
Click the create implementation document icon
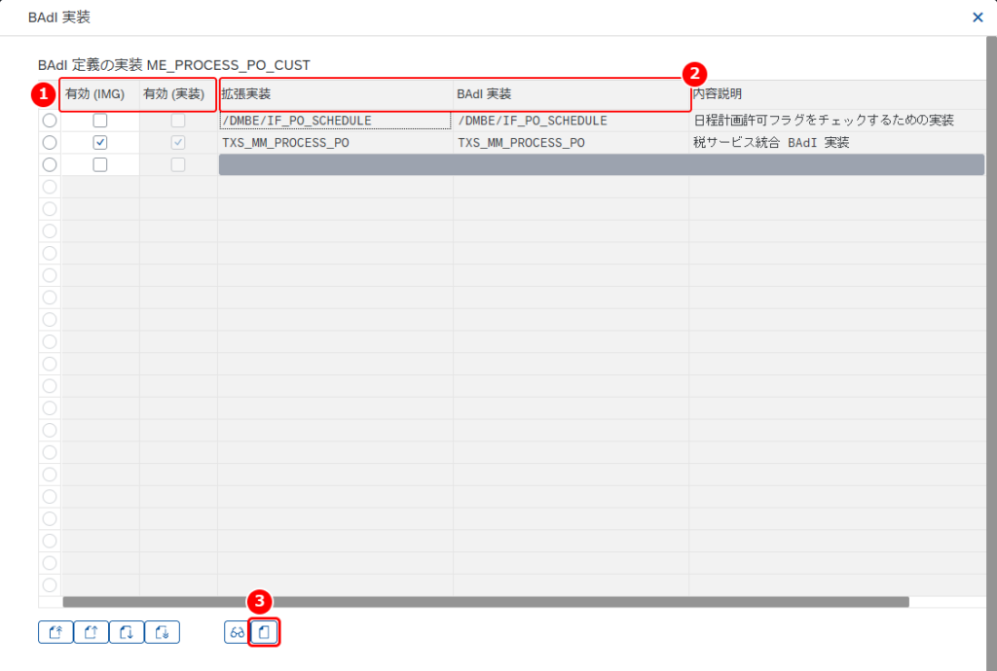point(264,632)
